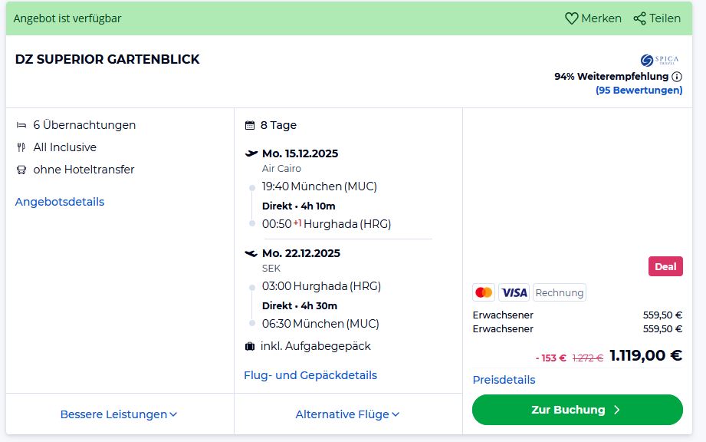Click the VISA payment icon
Viewport: 706px width, 442px height.
514,292
